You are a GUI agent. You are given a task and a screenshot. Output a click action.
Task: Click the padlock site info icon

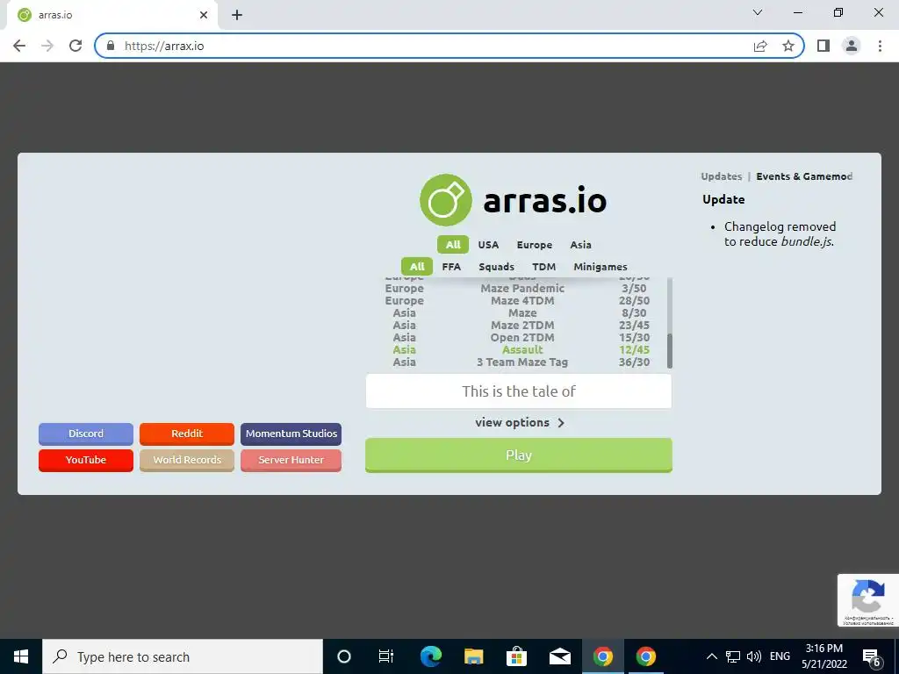pos(111,46)
